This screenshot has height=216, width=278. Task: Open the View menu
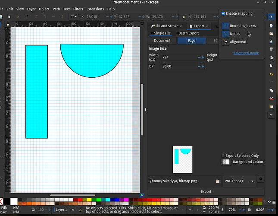20,9
